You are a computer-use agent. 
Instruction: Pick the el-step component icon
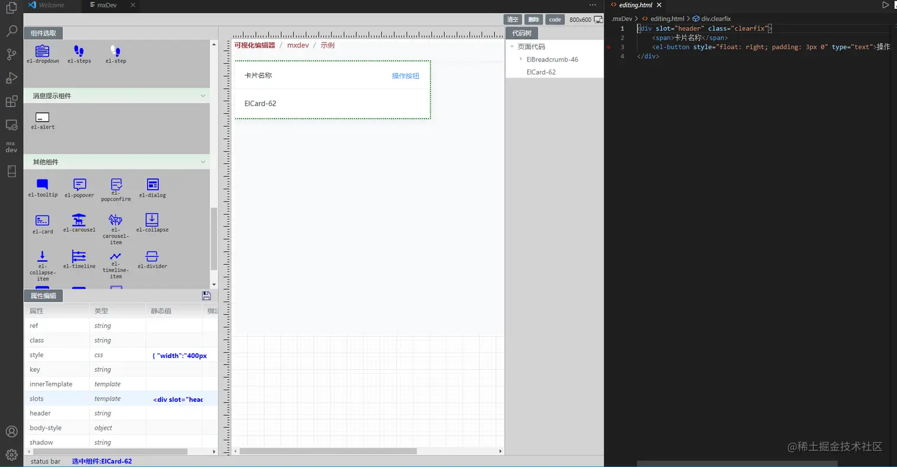pos(116,52)
